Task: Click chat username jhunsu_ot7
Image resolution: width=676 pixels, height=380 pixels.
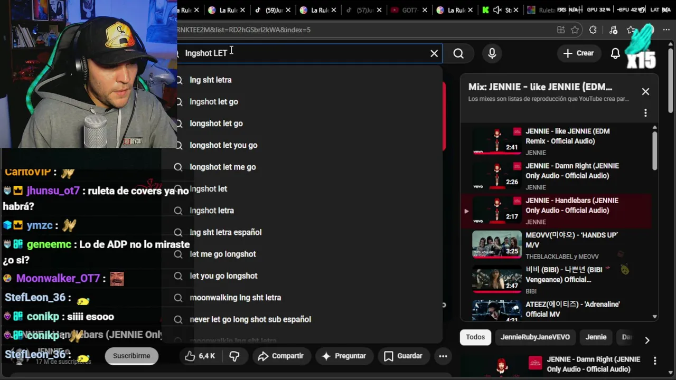Action: pos(53,191)
